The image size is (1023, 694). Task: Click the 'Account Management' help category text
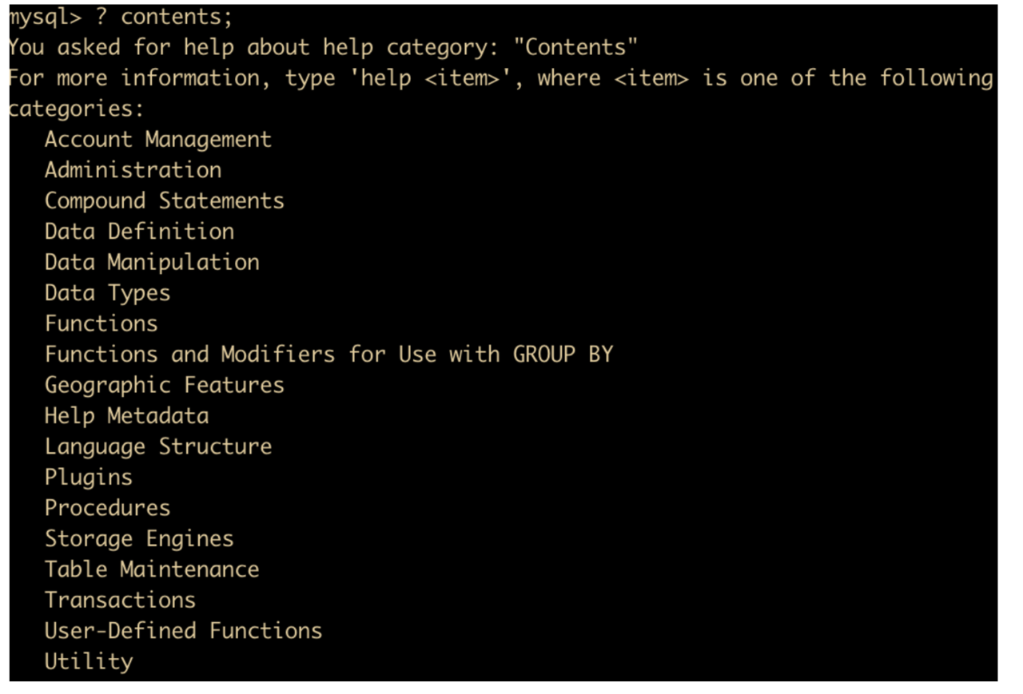[158, 139]
